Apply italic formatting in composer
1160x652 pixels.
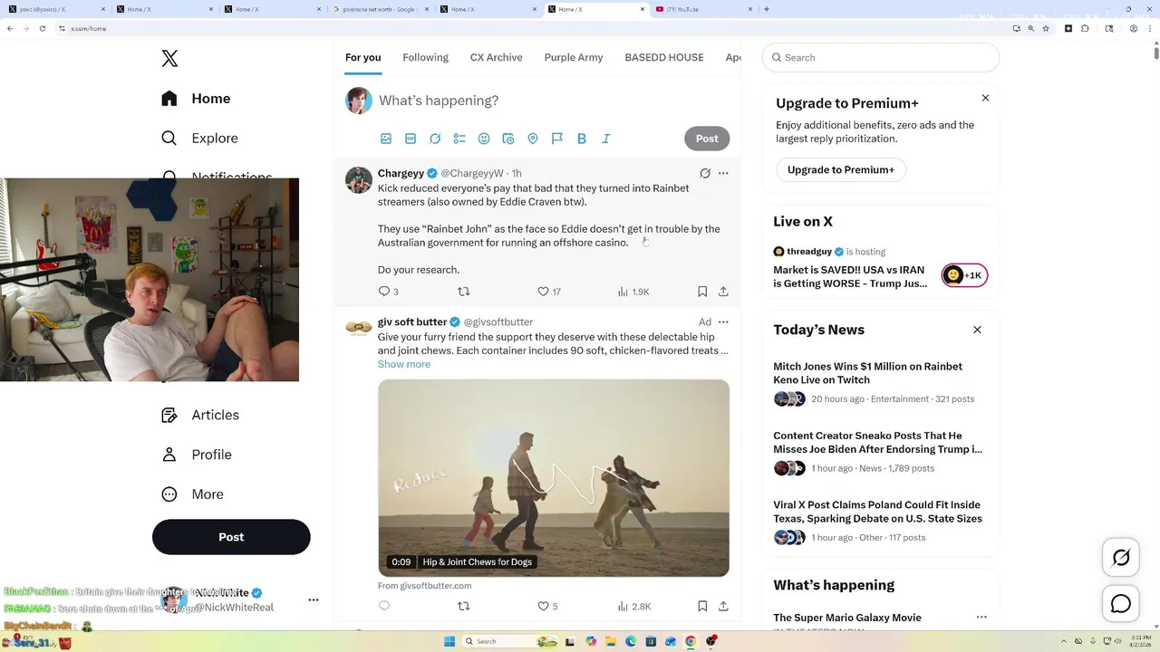point(606,139)
